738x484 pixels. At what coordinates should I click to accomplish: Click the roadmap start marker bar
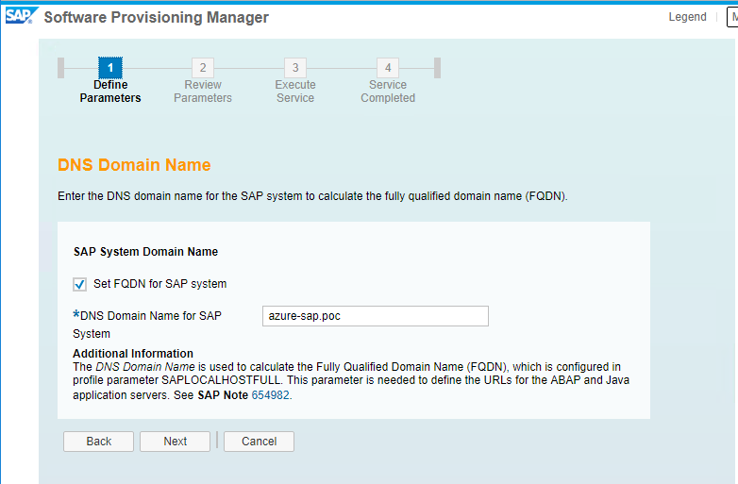click(61, 68)
